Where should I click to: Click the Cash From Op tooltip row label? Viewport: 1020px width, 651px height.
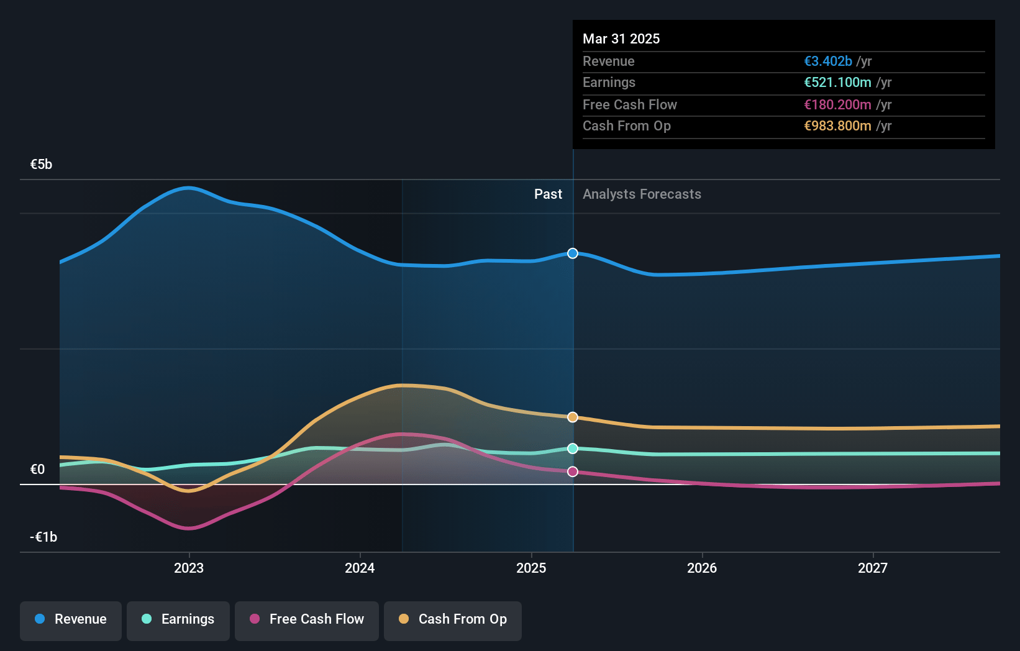(x=627, y=126)
